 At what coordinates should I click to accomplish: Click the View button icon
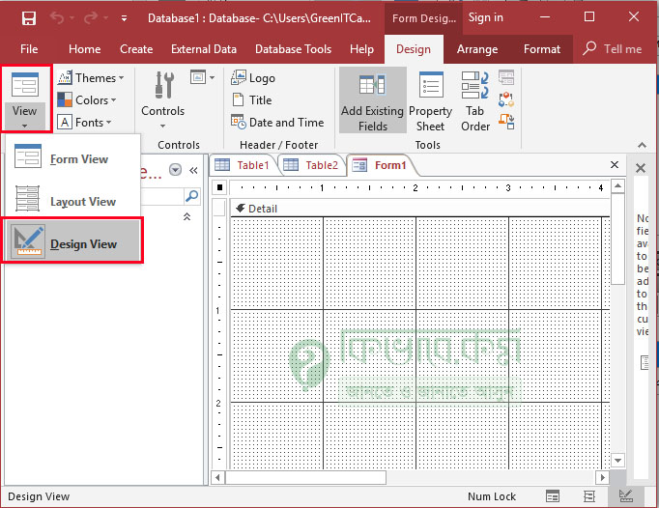[x=25, y=85]
